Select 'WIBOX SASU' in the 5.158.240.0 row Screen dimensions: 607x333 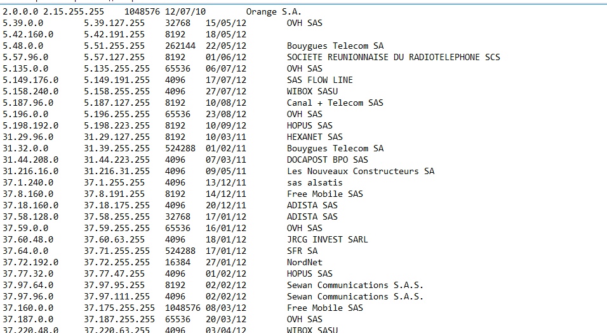coord(312,91)
